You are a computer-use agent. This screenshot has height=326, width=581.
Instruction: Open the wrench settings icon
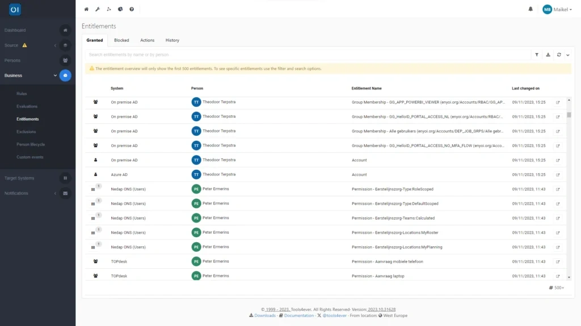click(98, 9)
